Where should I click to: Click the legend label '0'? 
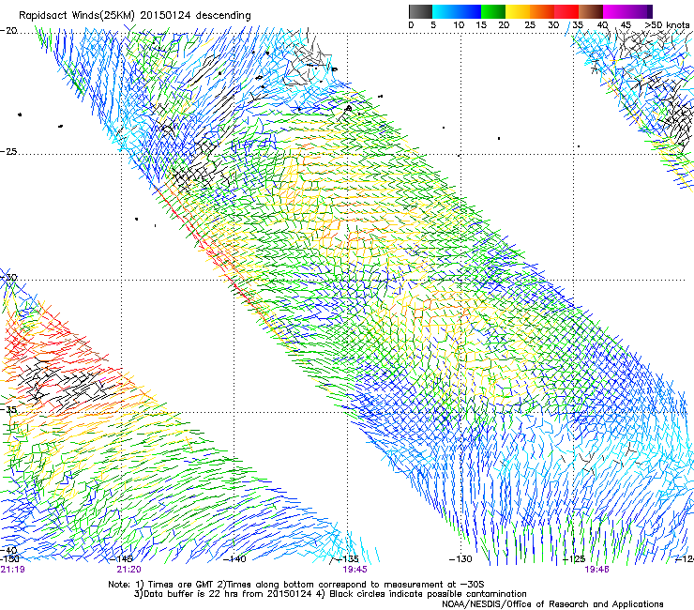point(411,25)
